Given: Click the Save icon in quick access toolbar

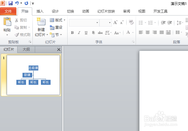Looking at the screenshot, I should coord(11,3).
